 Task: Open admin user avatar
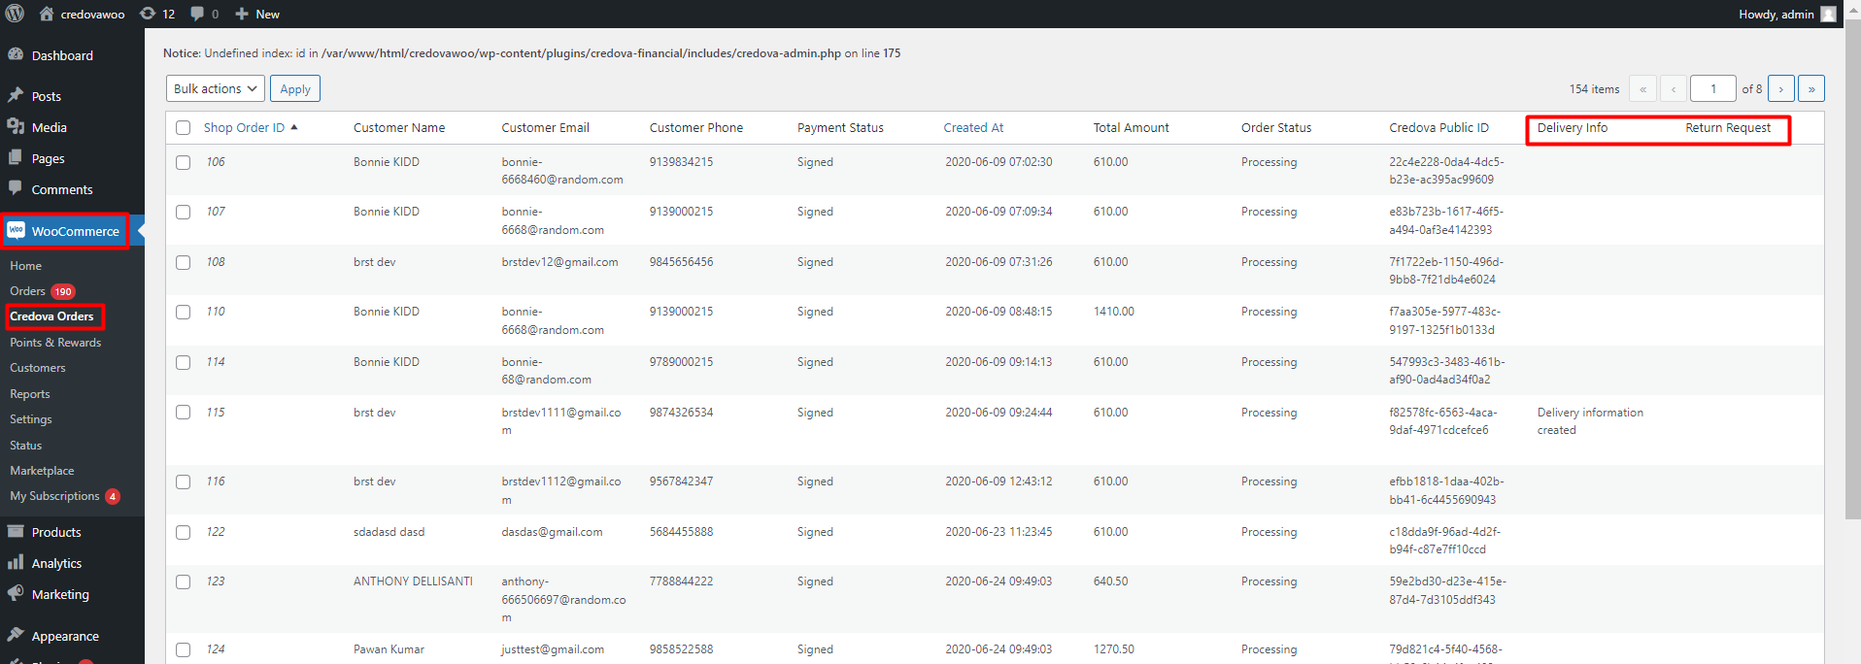pos(1828,14)
